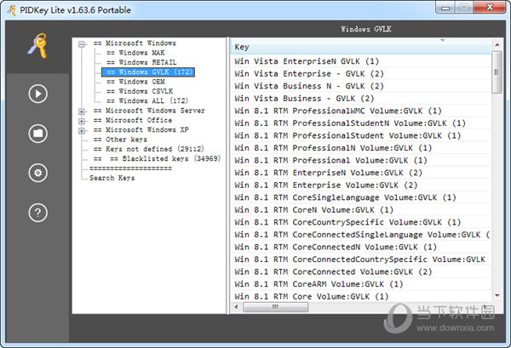511x348 pixels.
Task: Select Windows GVLK (172) tree item
Action: tap(148, 72)
